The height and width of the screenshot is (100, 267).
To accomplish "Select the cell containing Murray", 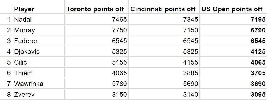I will click(x=38, y=30).
